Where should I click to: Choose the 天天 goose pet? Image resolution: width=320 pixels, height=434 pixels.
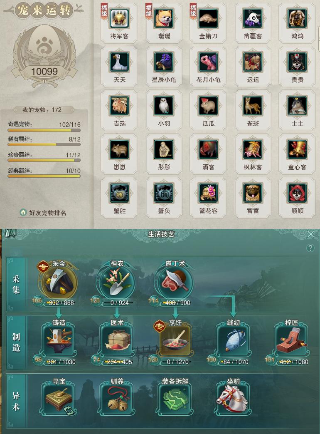coord(119,62)
